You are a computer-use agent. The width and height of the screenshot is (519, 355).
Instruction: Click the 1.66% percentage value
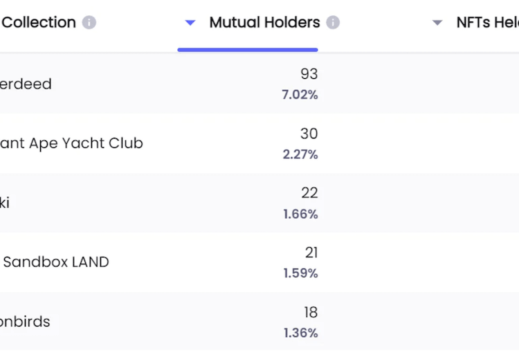tap(300, 214)
